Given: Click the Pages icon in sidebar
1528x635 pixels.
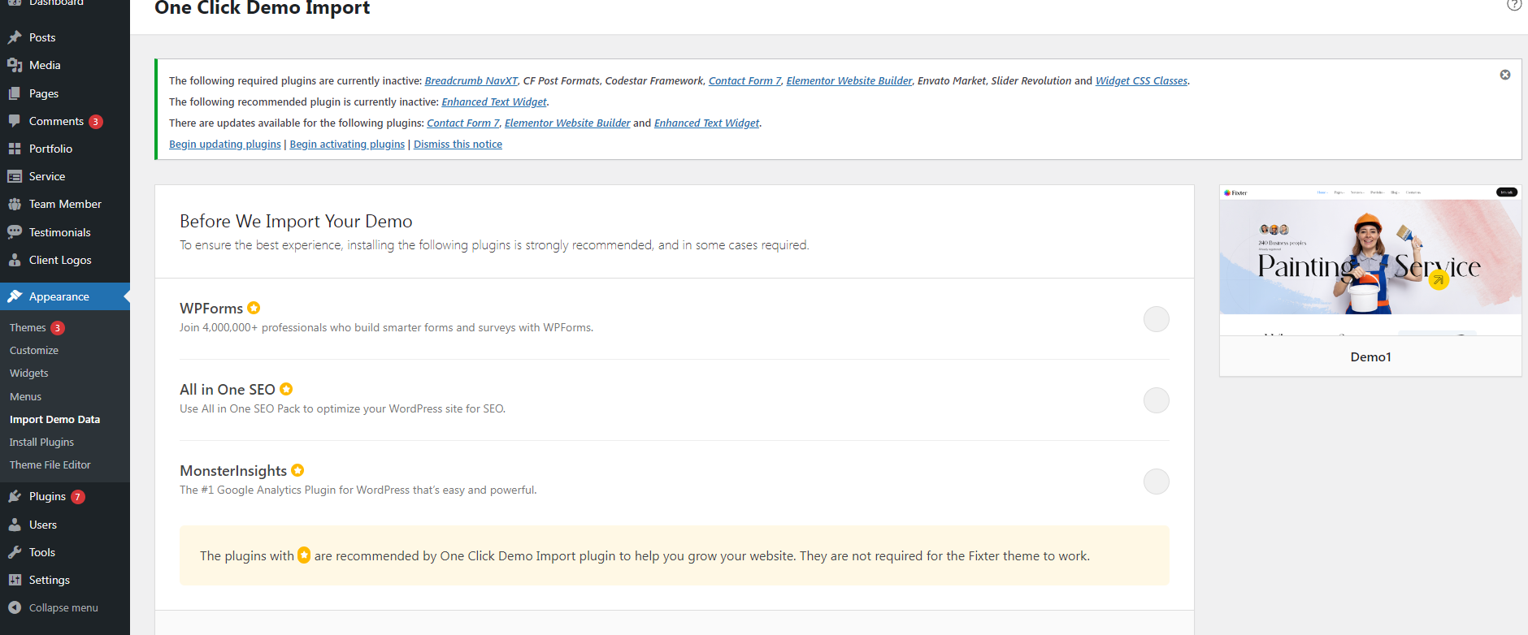Looking at the screenshot, I should point(15,93).
